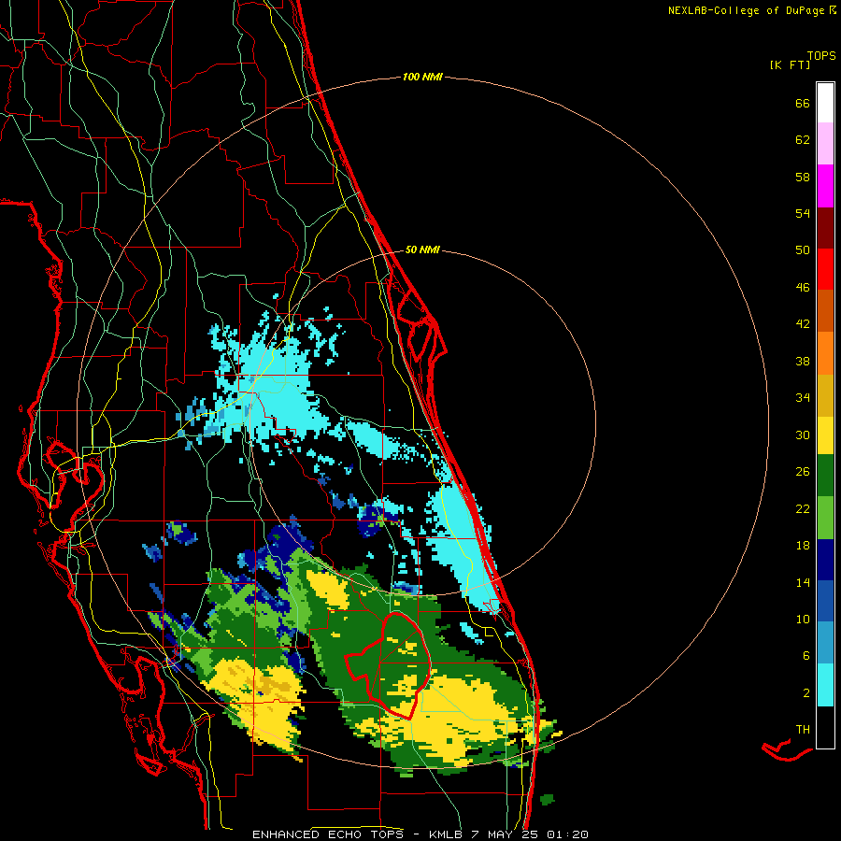Click the 100 NMI range ring label
The image size is (841, 841).
click(422, 77)
